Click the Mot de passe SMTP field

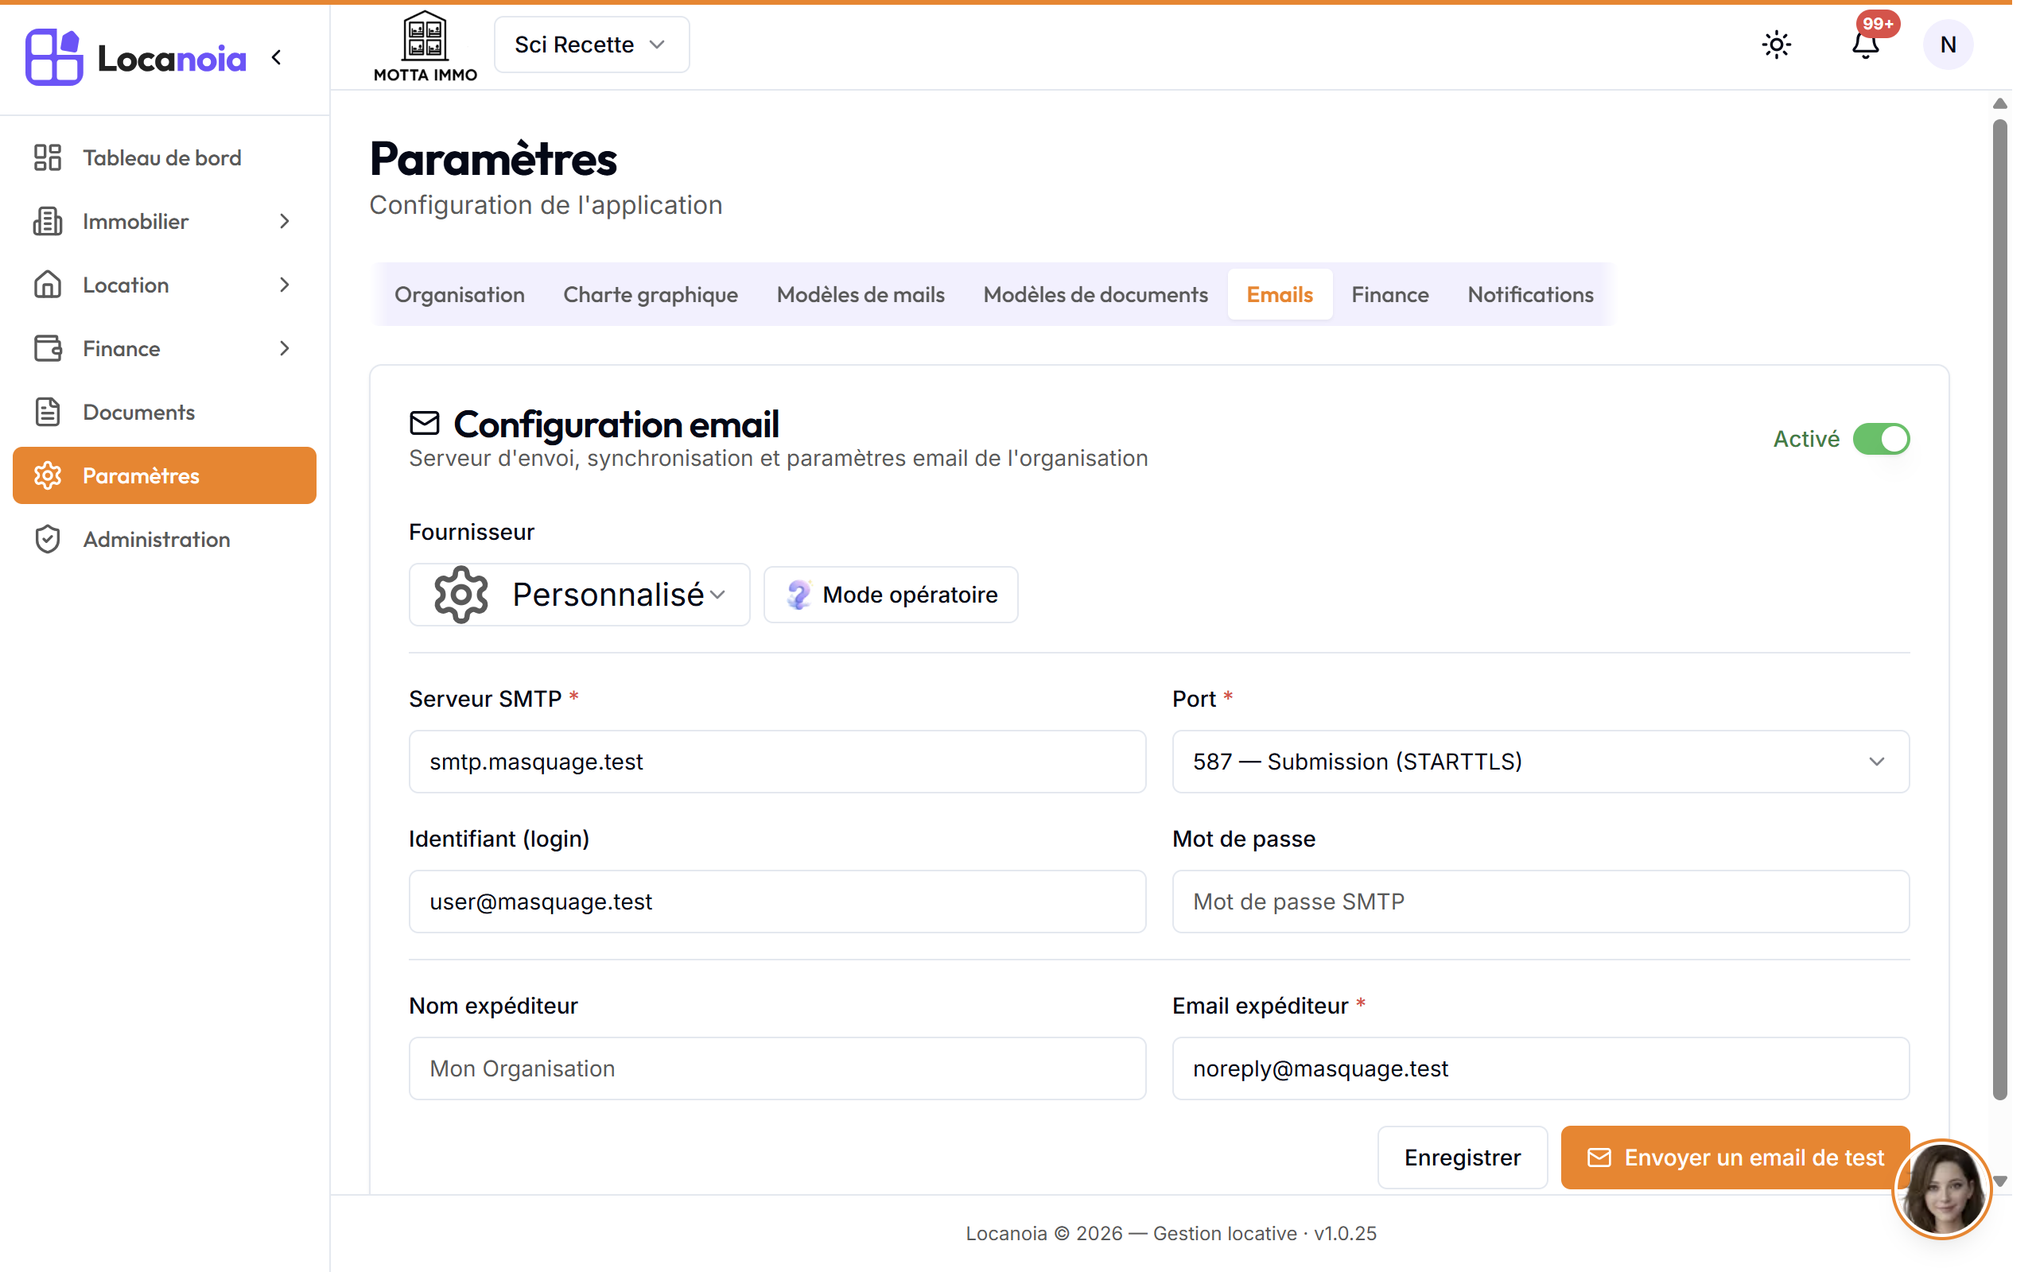point(1541,902)
